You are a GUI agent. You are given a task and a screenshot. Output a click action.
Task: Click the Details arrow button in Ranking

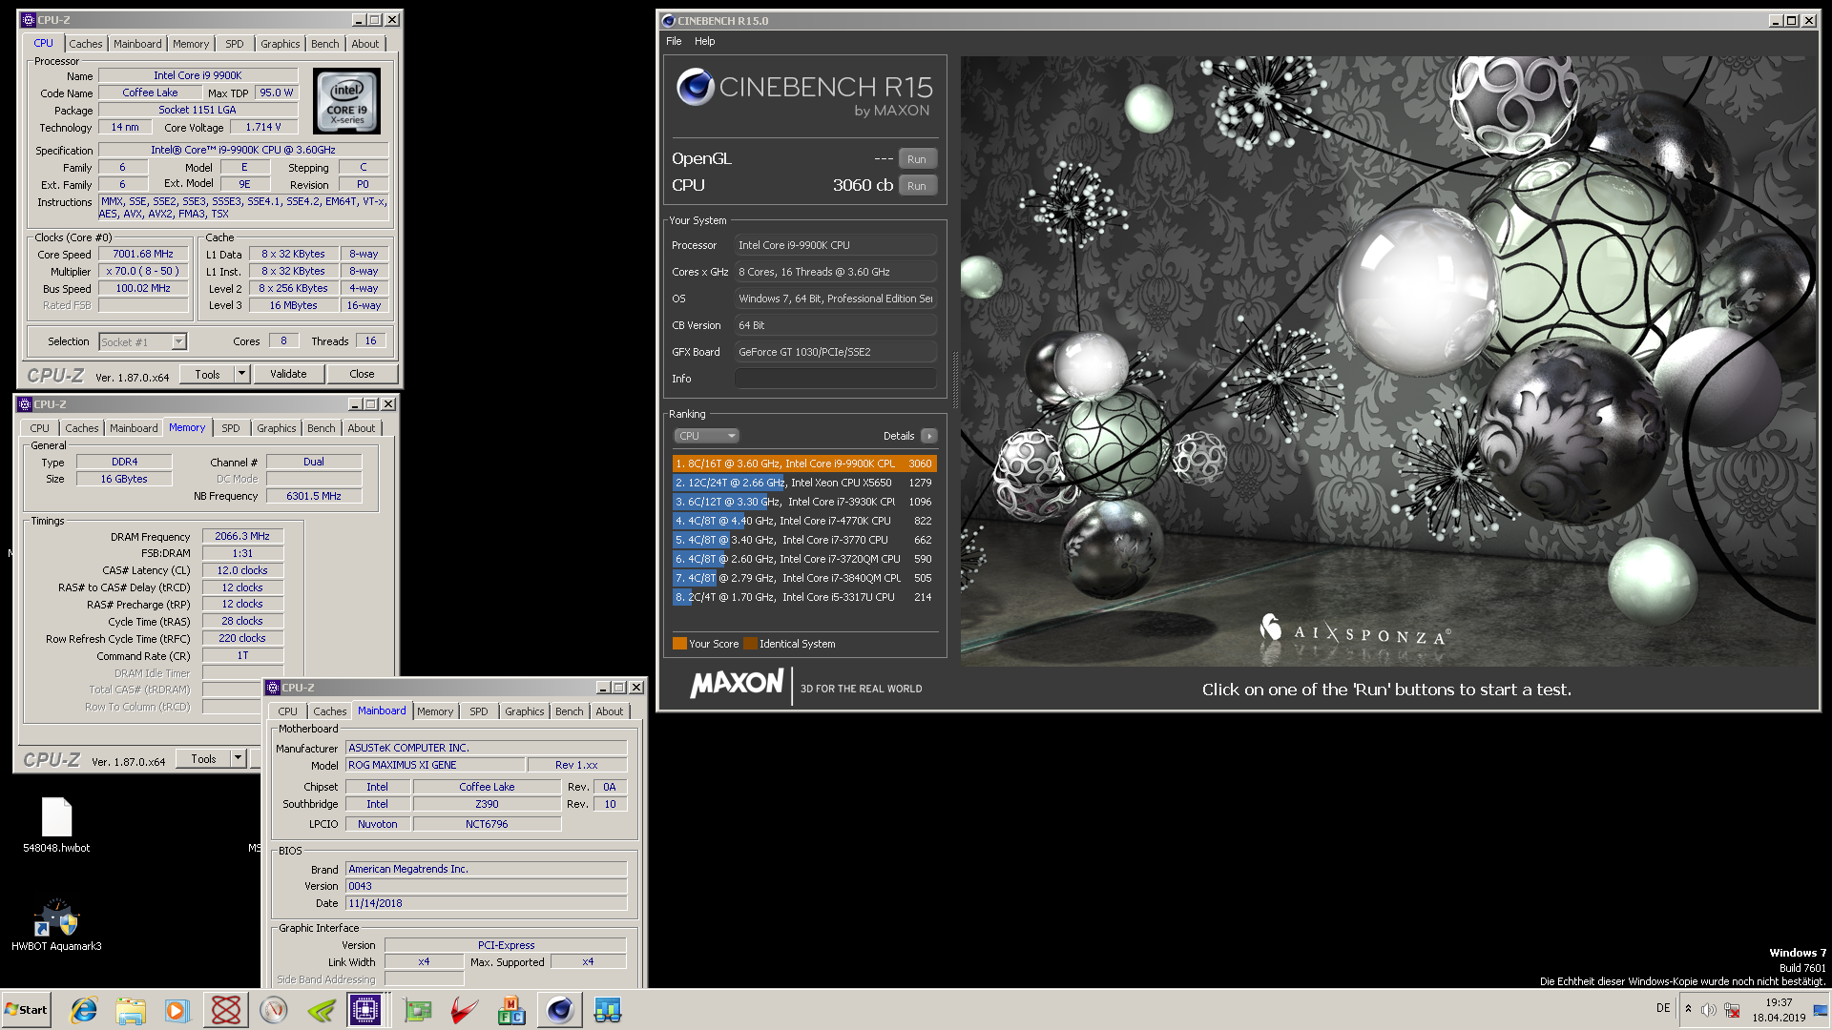tap(929, 436)
